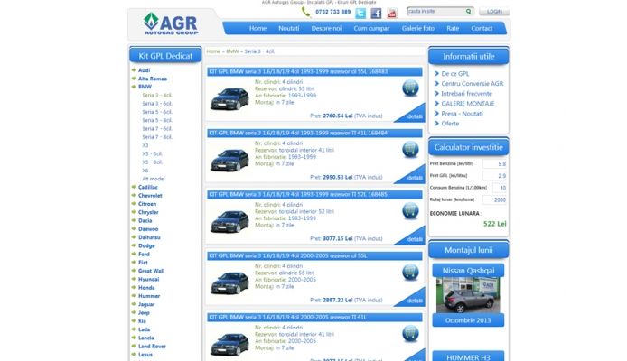627x361 pixels.
Task: Click the AGR Autogas Group logo
Action: pos(171,24)
